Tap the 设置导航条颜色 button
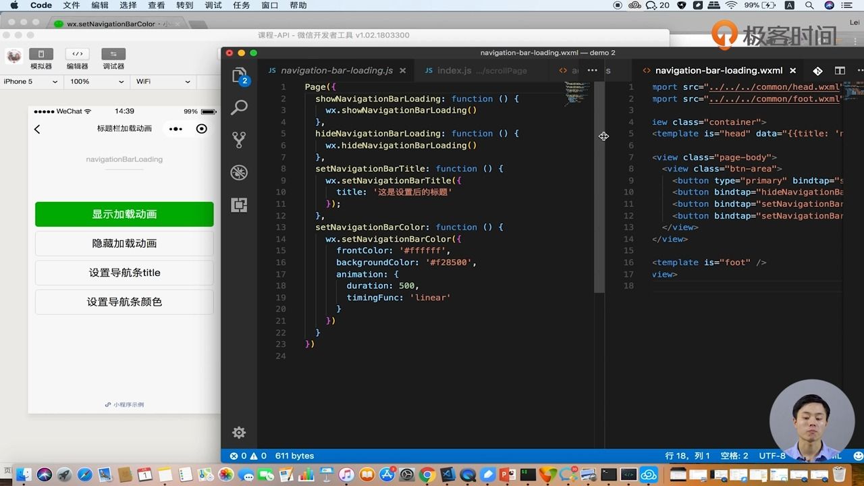This screenshot has height=486, width=864. pyautogui.click(x=124, y=302)
